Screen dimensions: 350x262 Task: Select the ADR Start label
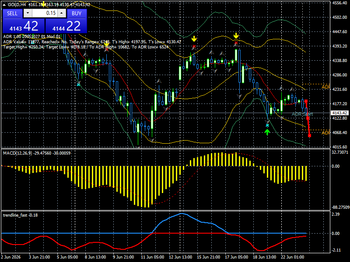coord(302,114)
